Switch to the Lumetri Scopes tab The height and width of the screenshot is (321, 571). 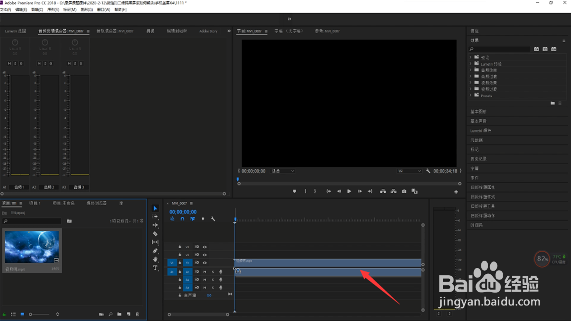click(15, 31)
